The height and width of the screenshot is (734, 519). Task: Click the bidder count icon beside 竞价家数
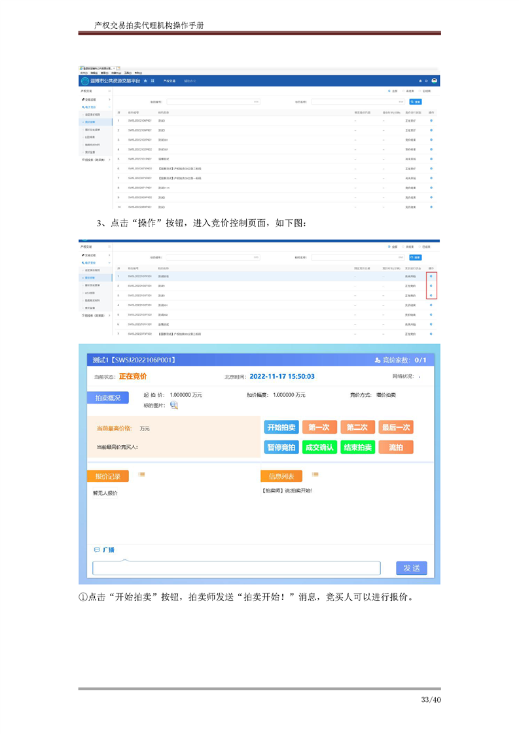point(378,360)
